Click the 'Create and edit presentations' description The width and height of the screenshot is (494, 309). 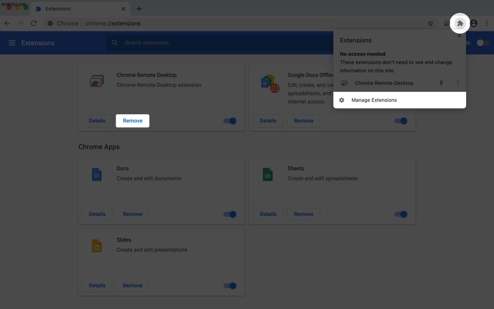pyautogui.click(x=152, y=250)
